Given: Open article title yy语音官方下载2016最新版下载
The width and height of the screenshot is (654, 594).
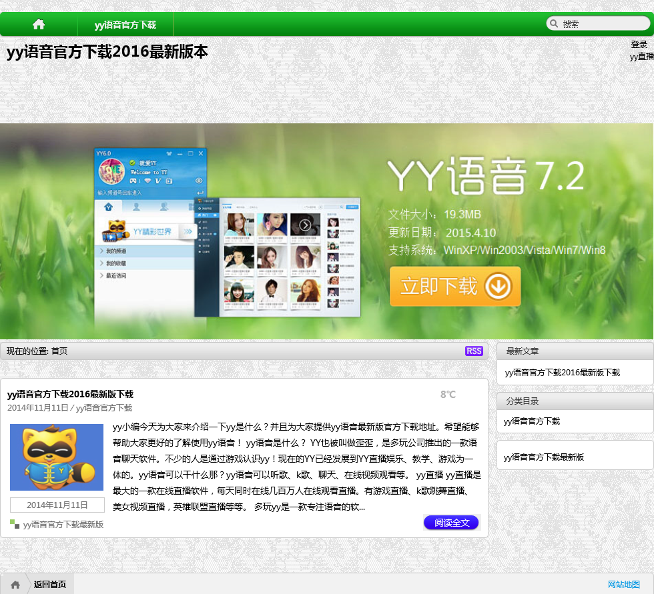Looking at the screenshot, I should pyautogui.click(x=71, y=394).
